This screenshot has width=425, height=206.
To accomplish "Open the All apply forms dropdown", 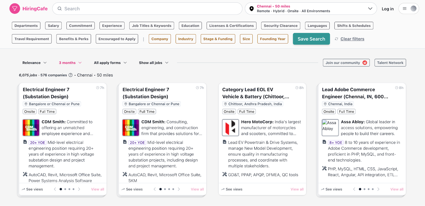I will click(110, 63).
